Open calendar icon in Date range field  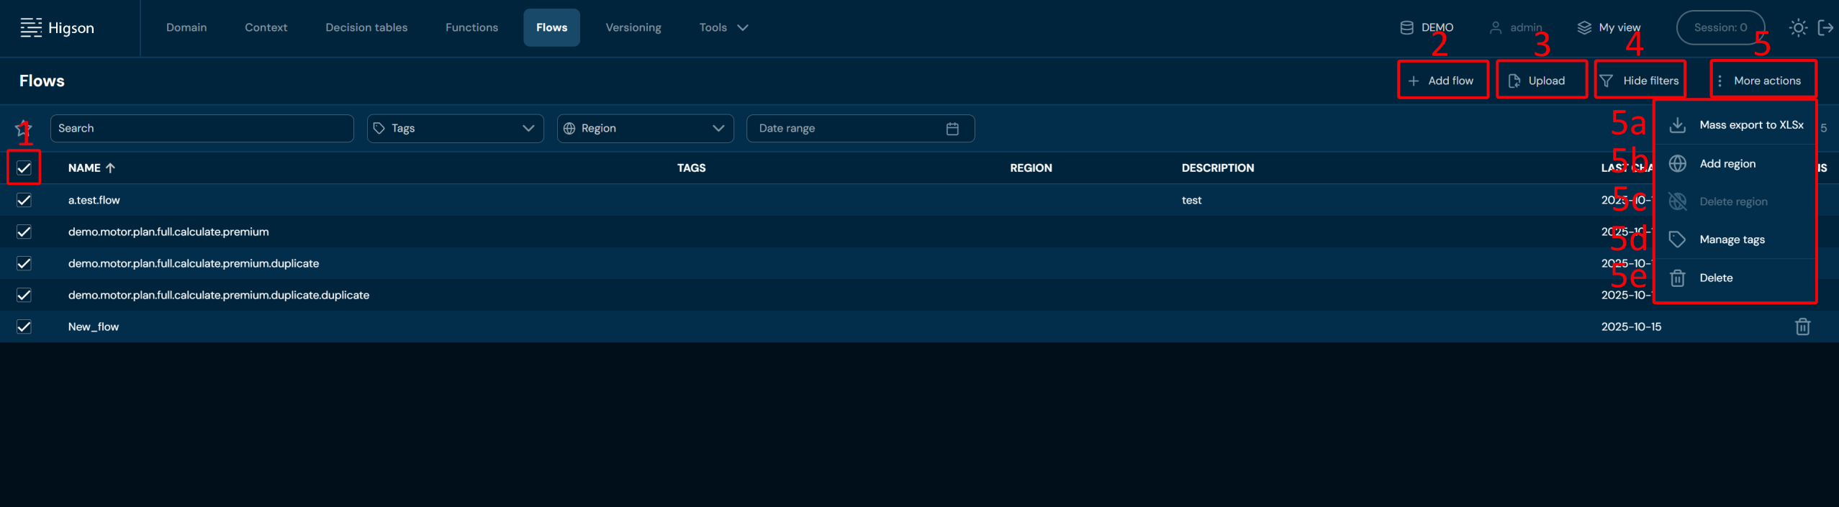(952, 129)
